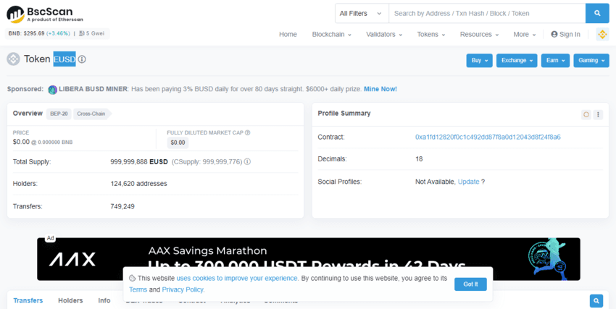The width and height of the screenshot is (616, 309).
Task: Open the Privacy Policy link
Action: (183, 289)
